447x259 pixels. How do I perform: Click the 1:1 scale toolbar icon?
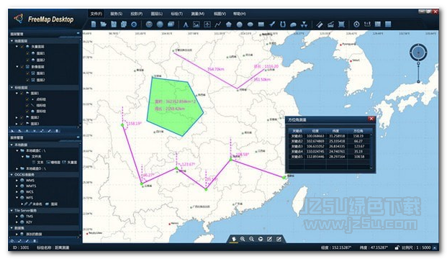click(x=367, y=24)
